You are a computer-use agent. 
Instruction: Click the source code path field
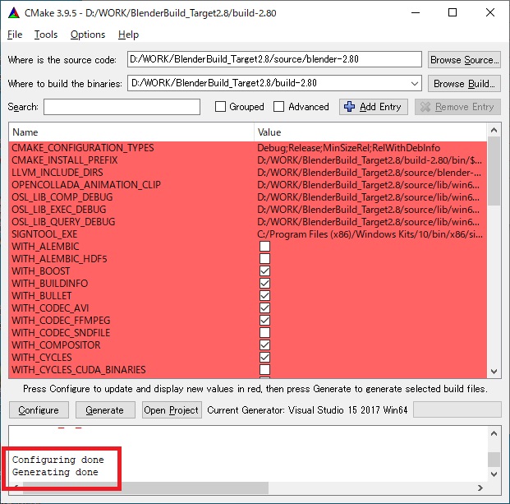tap(274, 59)
